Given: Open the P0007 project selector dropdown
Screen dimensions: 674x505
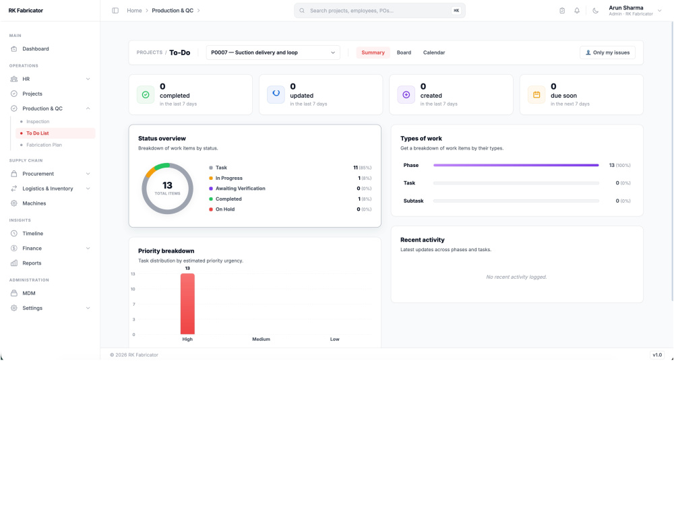Looking at the screenshot, I should point(273,53).
